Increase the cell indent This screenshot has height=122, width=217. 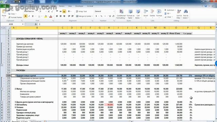point(72,16)
